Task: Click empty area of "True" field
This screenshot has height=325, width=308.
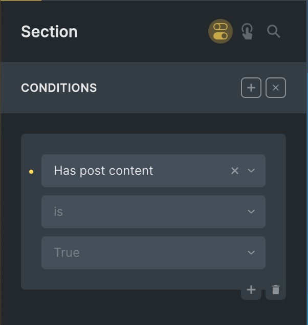Action: (x=153, y=253)
